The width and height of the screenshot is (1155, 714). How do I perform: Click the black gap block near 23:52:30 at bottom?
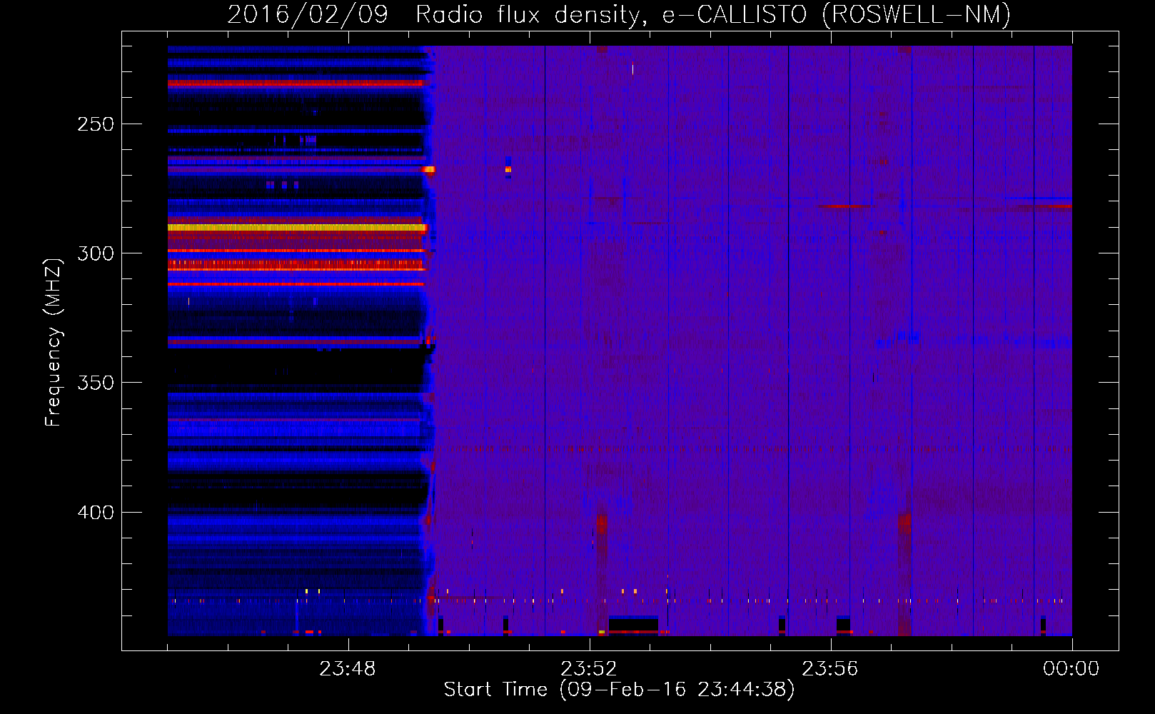coord(633,624)
